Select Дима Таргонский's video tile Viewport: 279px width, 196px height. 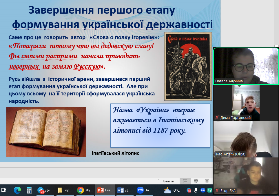(246, 103)
